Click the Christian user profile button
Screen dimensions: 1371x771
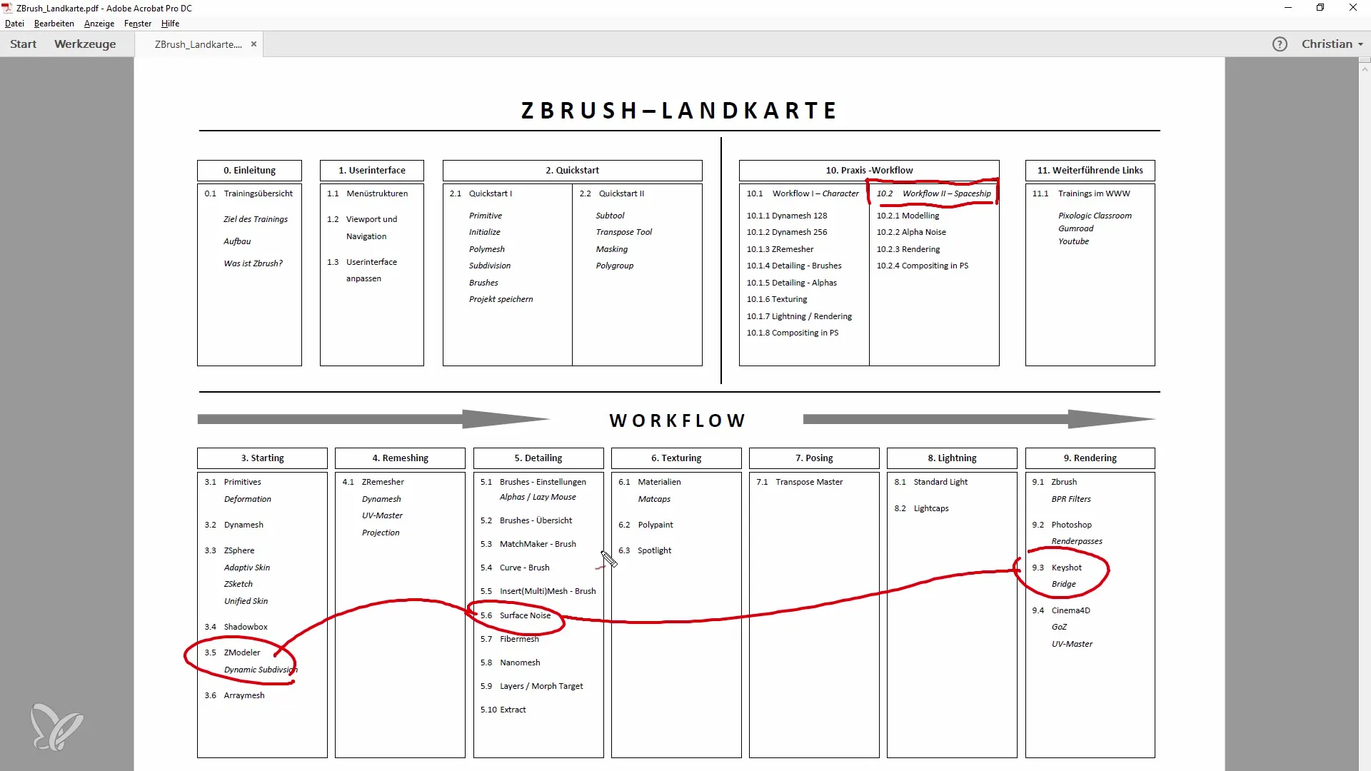[1326, 44]
